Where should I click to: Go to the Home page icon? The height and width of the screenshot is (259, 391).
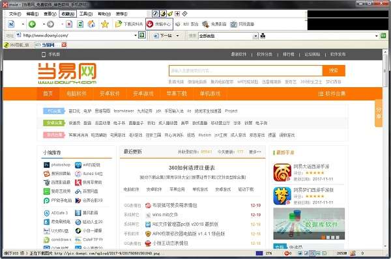(91, 24)
